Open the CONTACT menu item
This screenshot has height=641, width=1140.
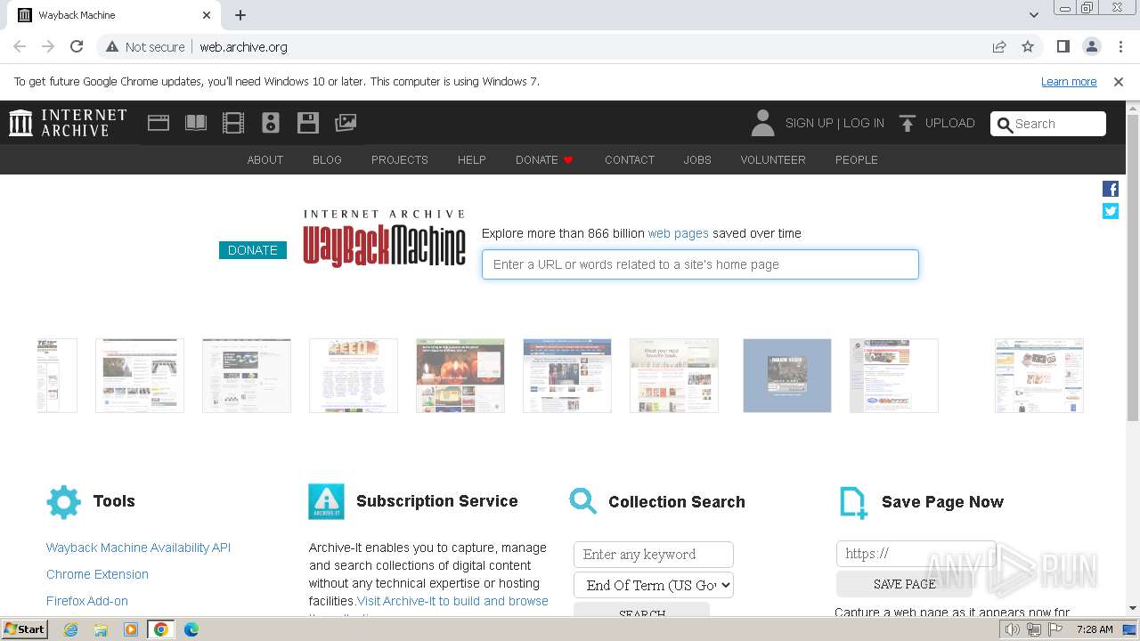(630, 160)
